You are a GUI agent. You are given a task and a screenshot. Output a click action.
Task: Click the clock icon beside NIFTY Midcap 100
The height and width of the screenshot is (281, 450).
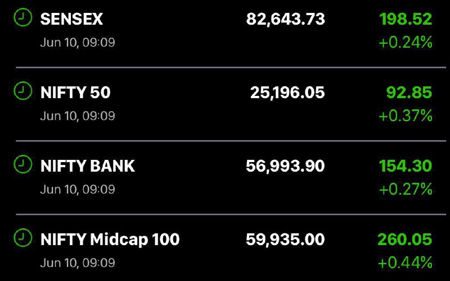coord(23,237)
